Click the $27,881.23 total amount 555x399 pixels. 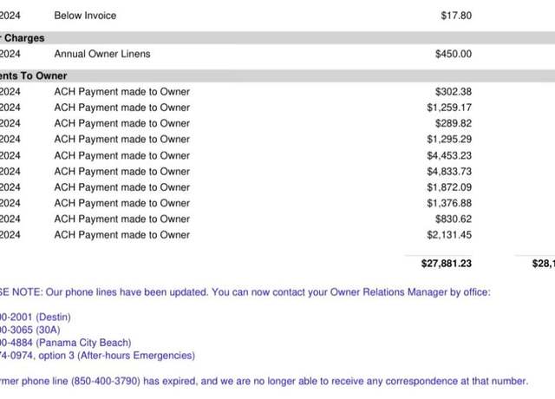point(447,264)
